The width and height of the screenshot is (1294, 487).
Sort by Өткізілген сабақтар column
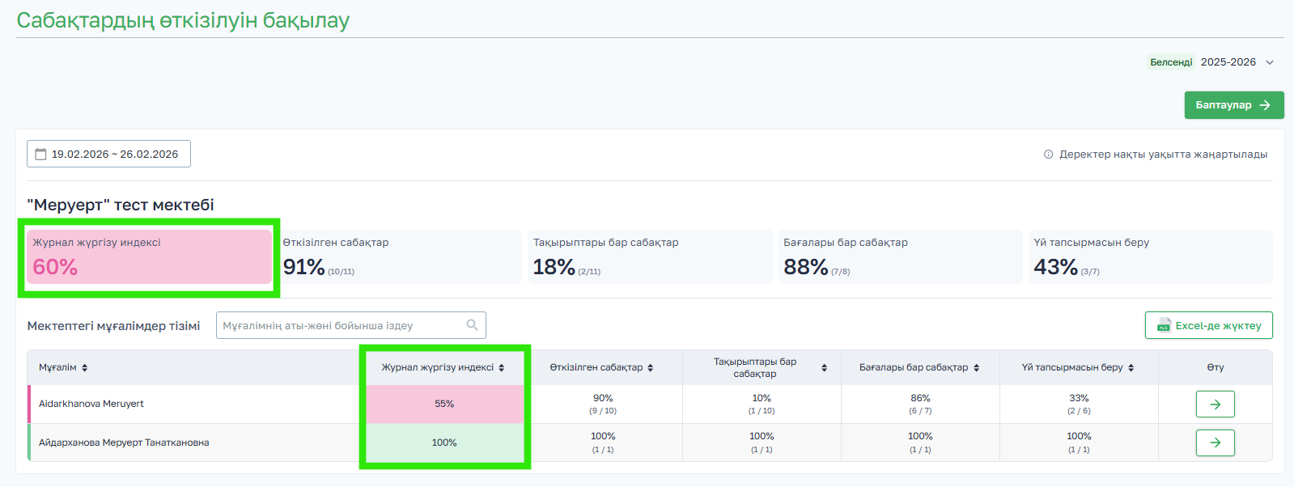click(x=651, y=368)
